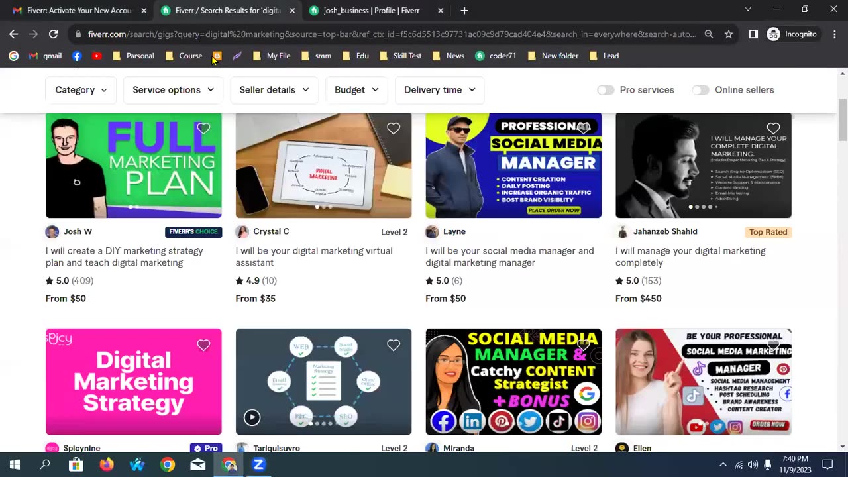Save Tariqulsuvro's gig with the heart icon
Screen dimensions: 848x477
(394, 345)
